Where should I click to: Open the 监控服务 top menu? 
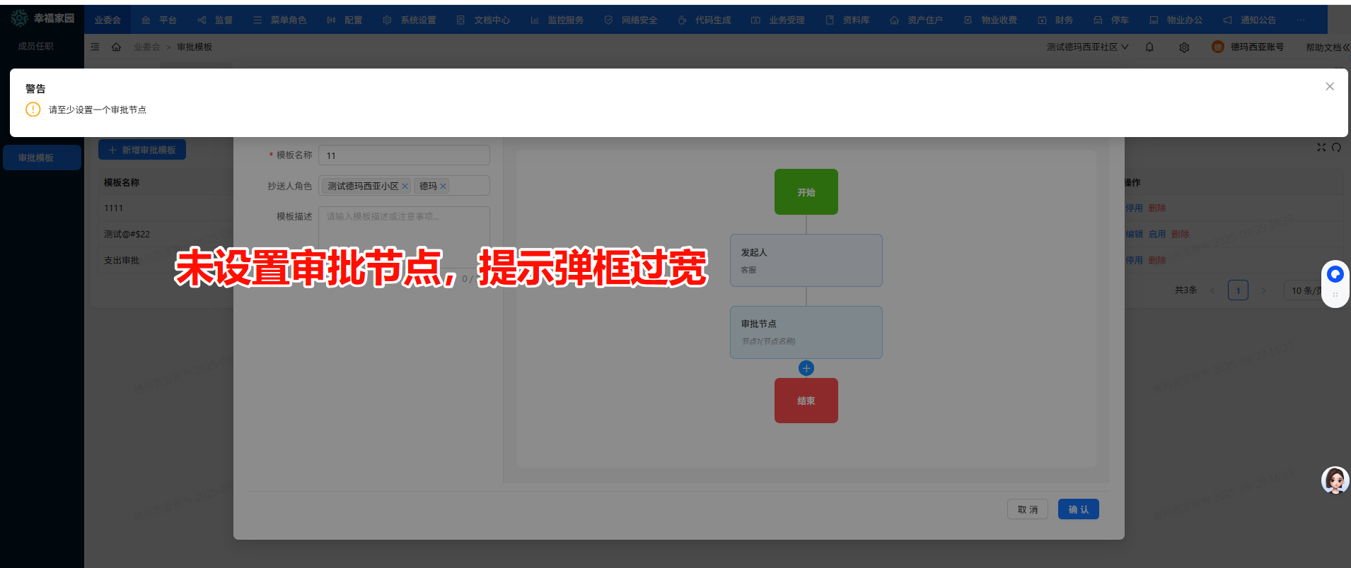click(557, 20)
